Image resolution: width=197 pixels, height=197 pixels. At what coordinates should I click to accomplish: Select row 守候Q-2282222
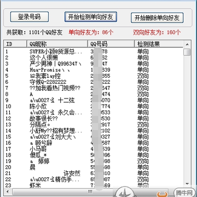tap(94, 82)
